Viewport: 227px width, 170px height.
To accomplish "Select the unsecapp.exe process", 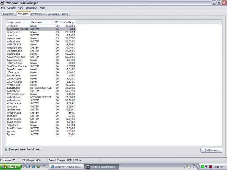I will (x=41, y=51).
